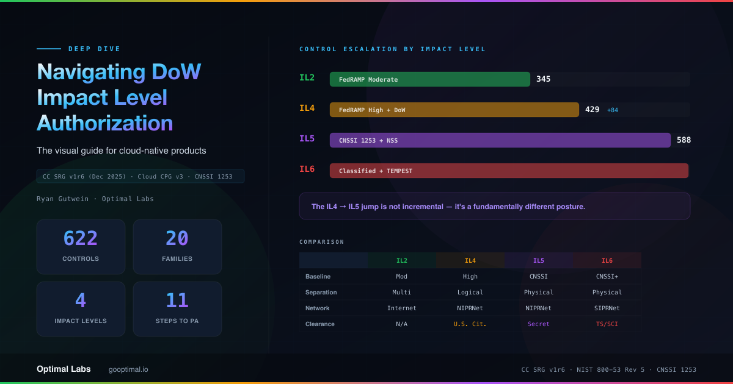The width and height of the screenshot is (733, 384).
Task: Click the IL4 bar label
Action: (307, 108)
